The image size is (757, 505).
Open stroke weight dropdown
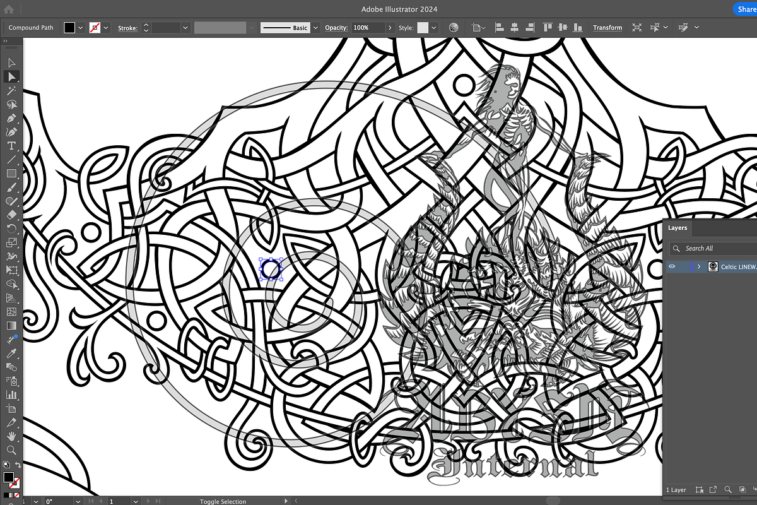pos(185,28)
